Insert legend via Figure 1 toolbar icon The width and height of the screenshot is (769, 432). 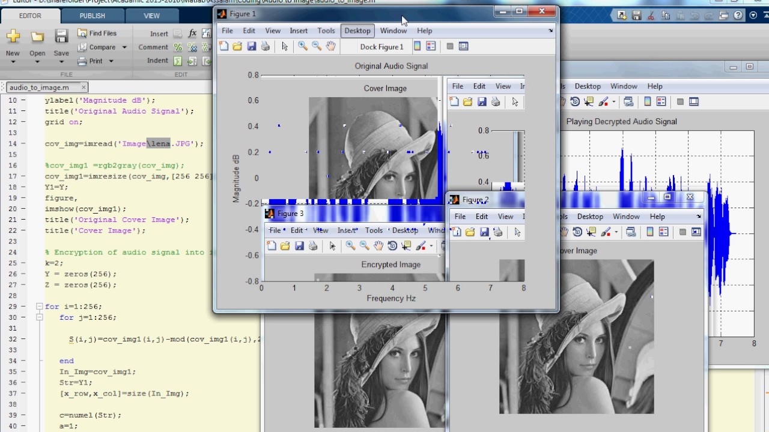[x=431, y=46]
